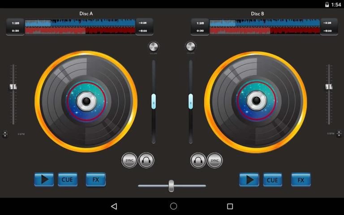Click the right deck volume knob
Screen dimensions: 344x215
(190, 47)
